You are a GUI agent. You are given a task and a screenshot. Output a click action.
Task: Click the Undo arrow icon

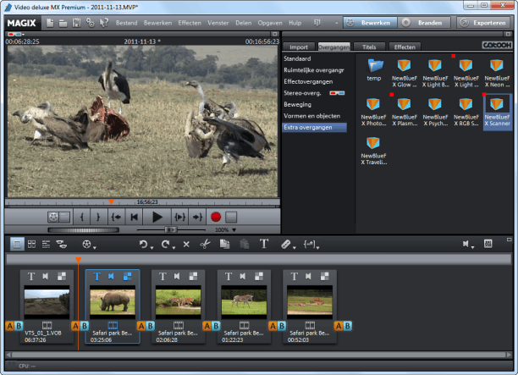pyautogui.click(x=144, y=244)
